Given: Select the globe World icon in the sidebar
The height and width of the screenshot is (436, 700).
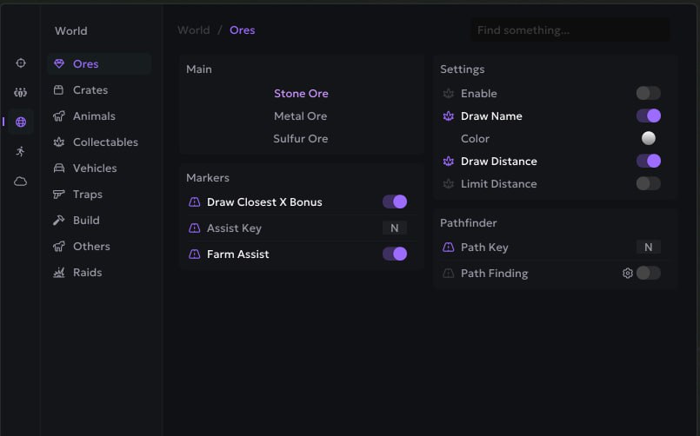Looking at the screenshot, I should (x=21, y=122).
